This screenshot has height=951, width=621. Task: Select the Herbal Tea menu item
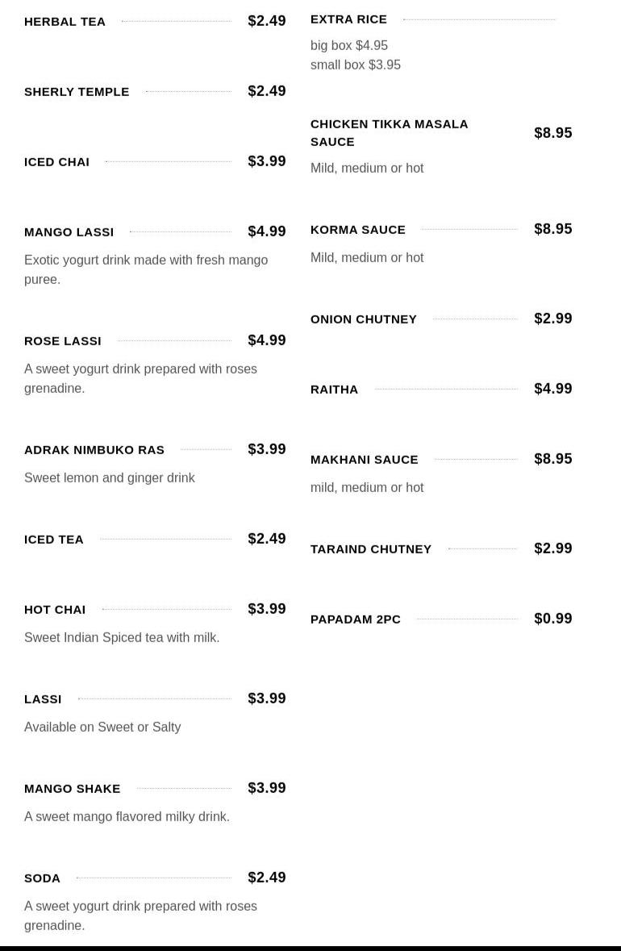tap(65, 22)
